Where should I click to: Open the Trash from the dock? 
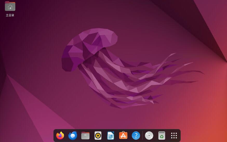(x=162, y=135)
